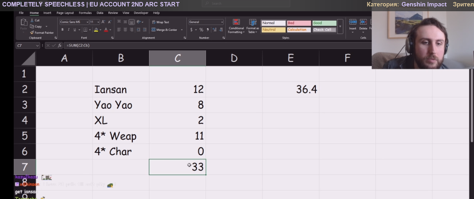Apply red font color
474x199 pixels.
pyautogui.click(x=106, y=30)
